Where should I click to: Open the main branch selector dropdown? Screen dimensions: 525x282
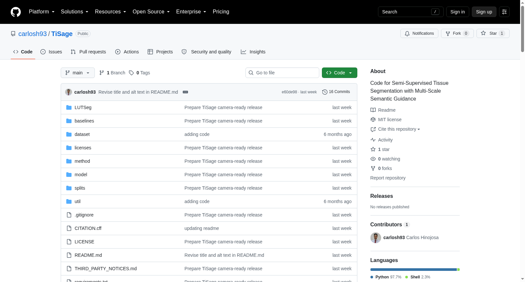[x=78, y=73]
